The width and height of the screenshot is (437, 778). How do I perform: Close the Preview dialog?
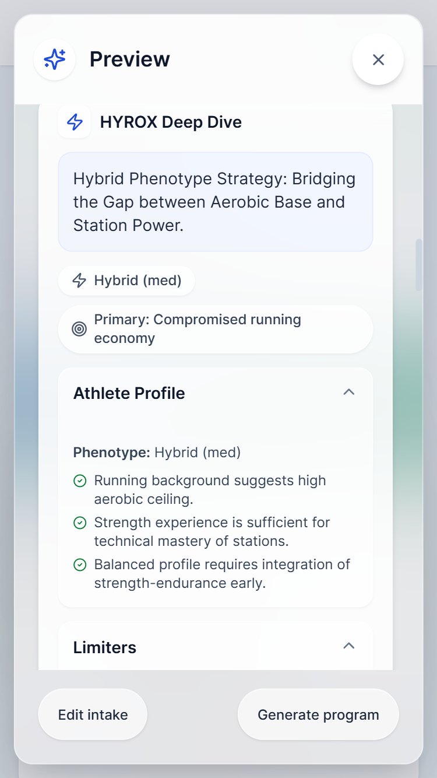pos(378,59)
